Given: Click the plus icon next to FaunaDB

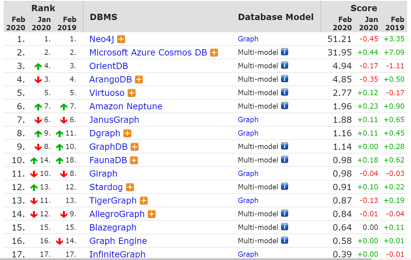Looking at the screenshot, I should 134,160.
